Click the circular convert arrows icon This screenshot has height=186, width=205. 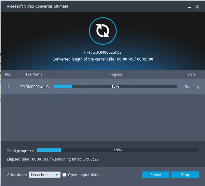point(103,31)
